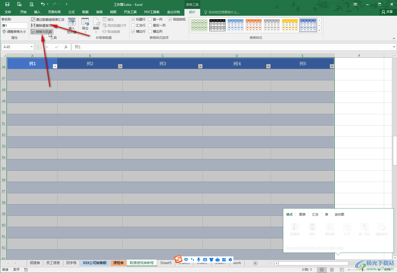Open the 课程表 sheet tab
Image resolution: width=397 pixels, height=273 pixels.
118,263
